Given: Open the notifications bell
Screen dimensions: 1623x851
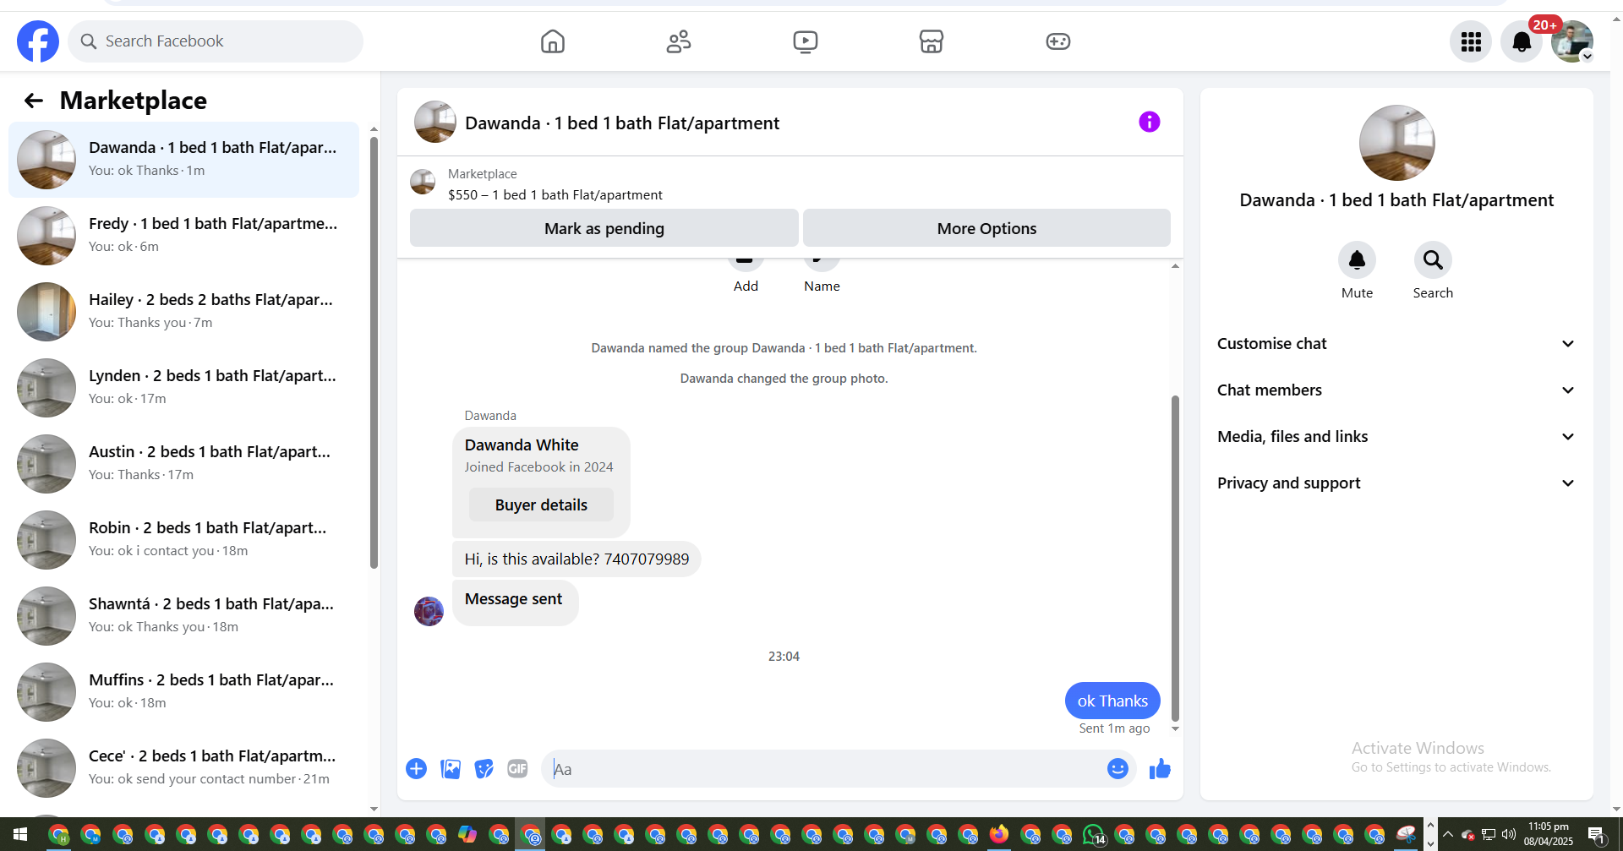Looking at the screenshot, I should click(1522, 41).
